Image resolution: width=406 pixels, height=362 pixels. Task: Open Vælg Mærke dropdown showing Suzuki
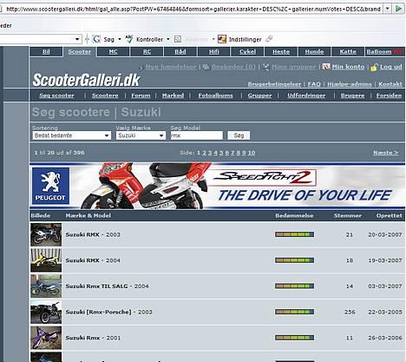point(141,135)
